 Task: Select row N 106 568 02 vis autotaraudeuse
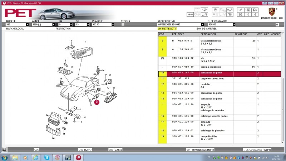click(x=220, y=52)
